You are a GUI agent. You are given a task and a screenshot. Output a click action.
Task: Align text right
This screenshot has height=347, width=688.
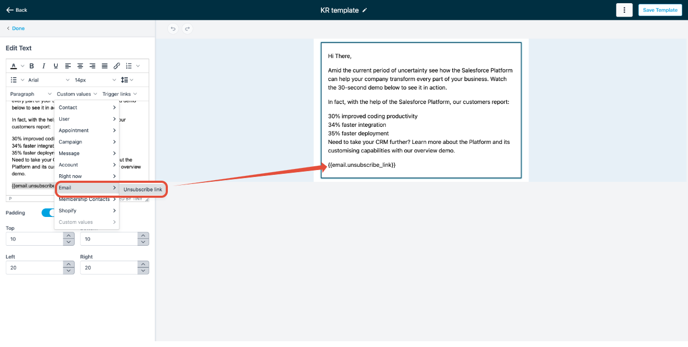92,66
